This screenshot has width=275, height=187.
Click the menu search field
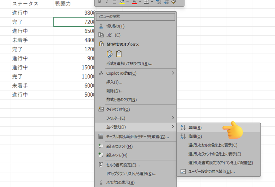click(x=136, y=17)
